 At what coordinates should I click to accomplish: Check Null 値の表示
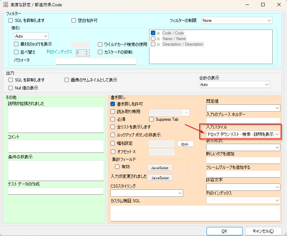(x=10, y=88)
